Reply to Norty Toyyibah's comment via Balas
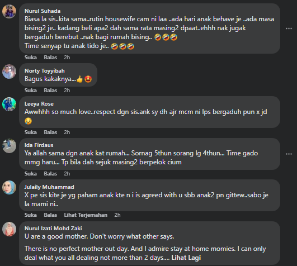 (x=50, y=90)
